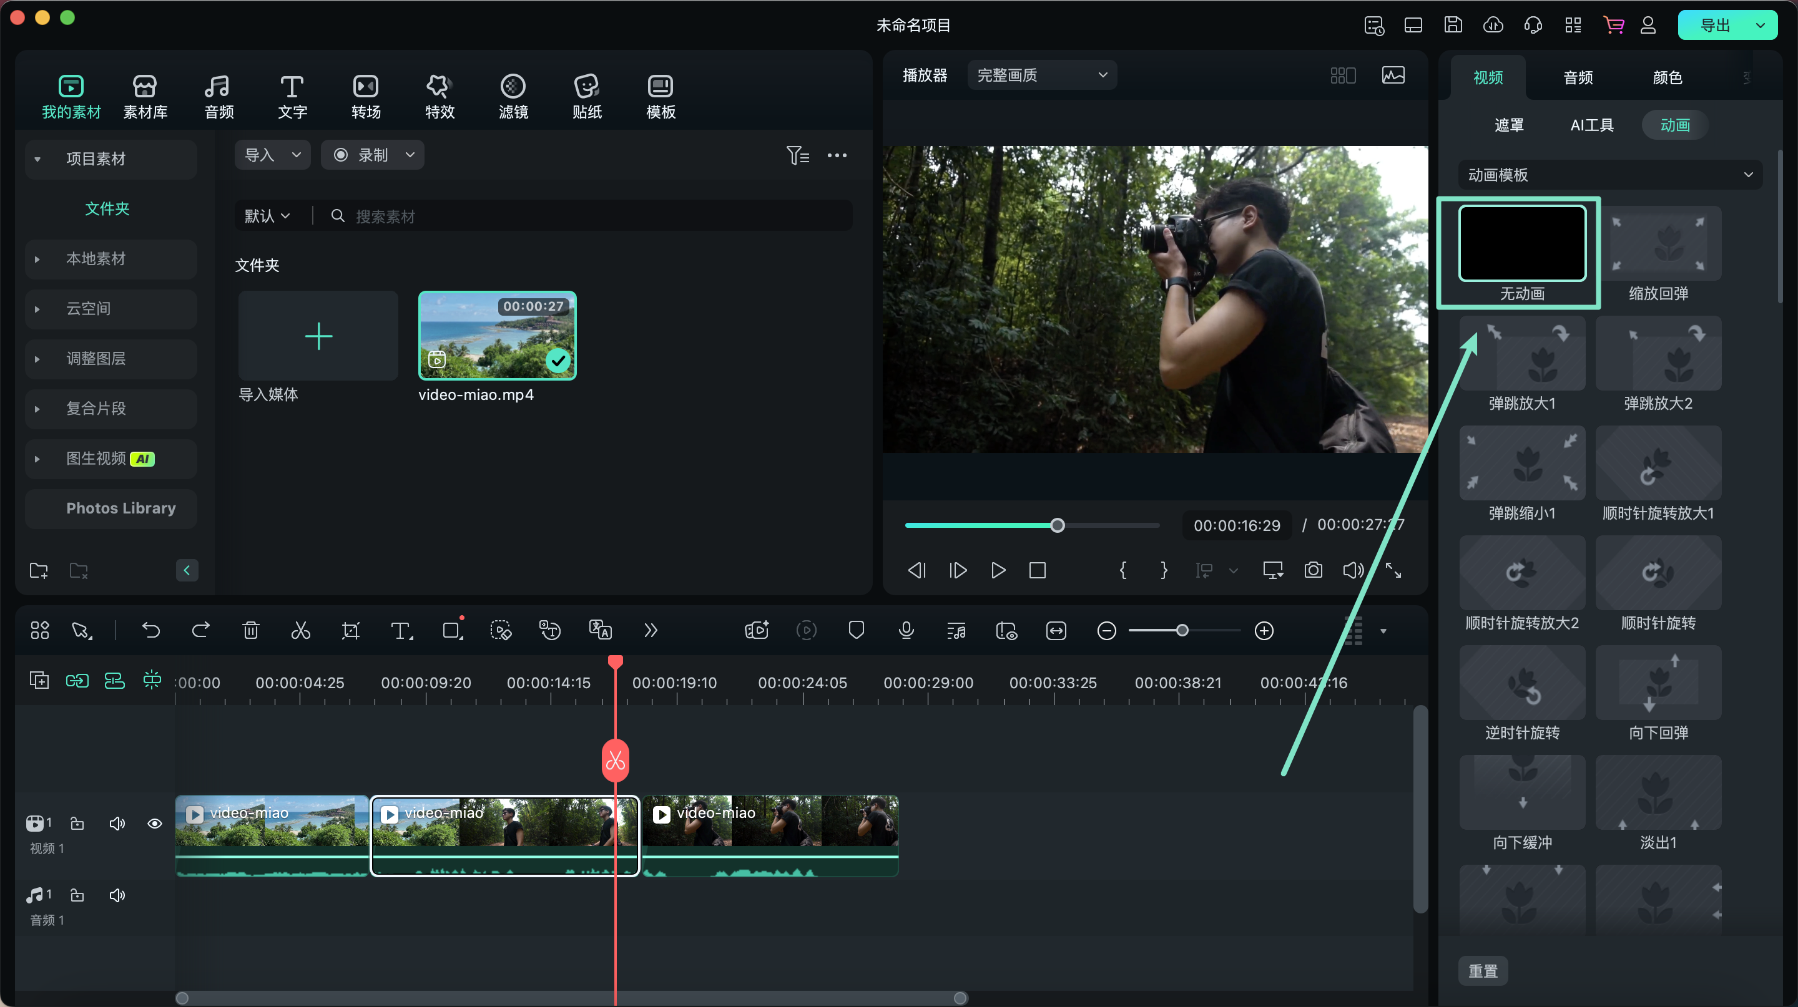Viewport: 1798px width, 1007px height.
Task: Select the split/cut tool icon
Action: 300,631
